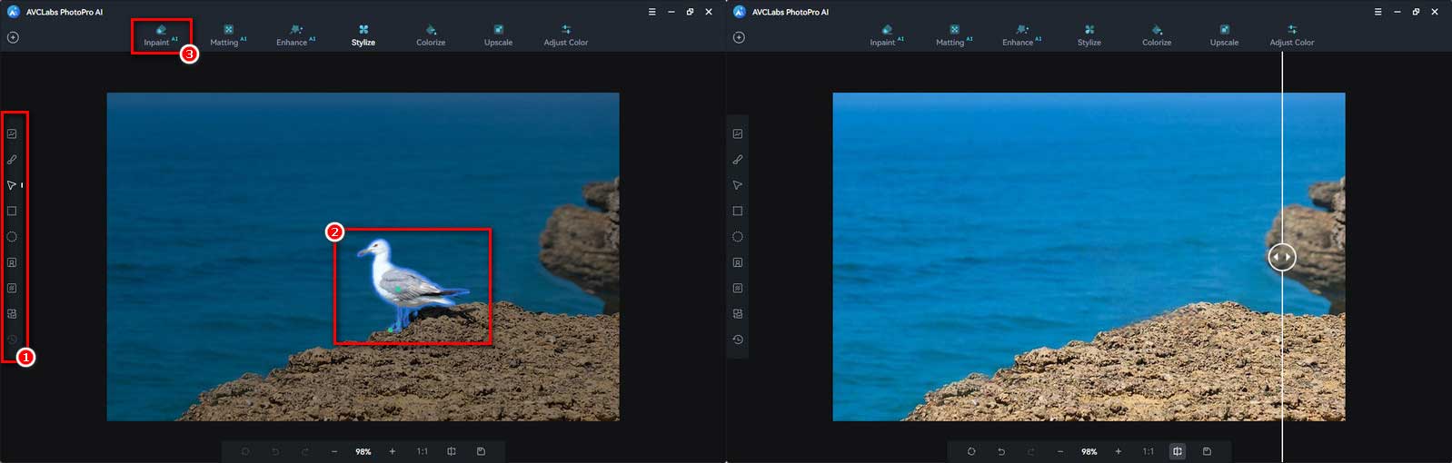Select the arrow selection tool in left window
The height and width of the screenshot is (463, 1452).
tap(12, 185)
